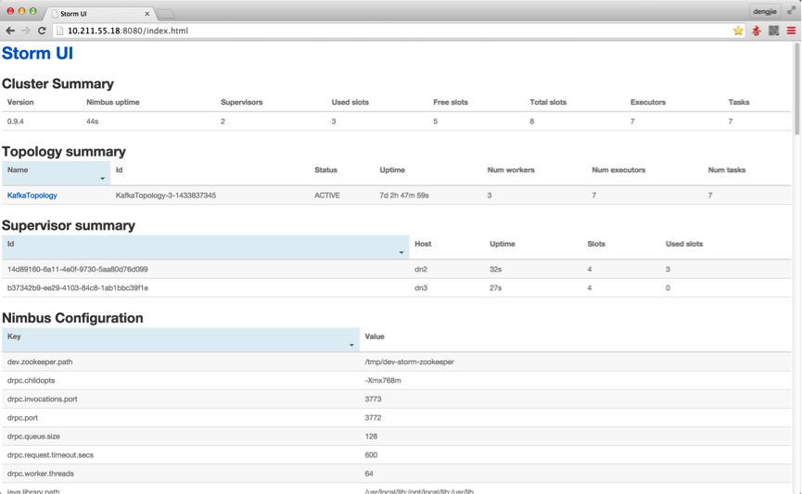Click the dengjie profile button
This screenshot has height=494, width=802.
pos(765,11)
